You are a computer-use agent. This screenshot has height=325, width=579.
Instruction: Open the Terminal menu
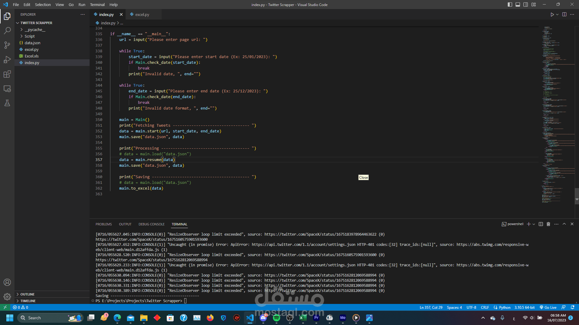(x=97, y=5)
